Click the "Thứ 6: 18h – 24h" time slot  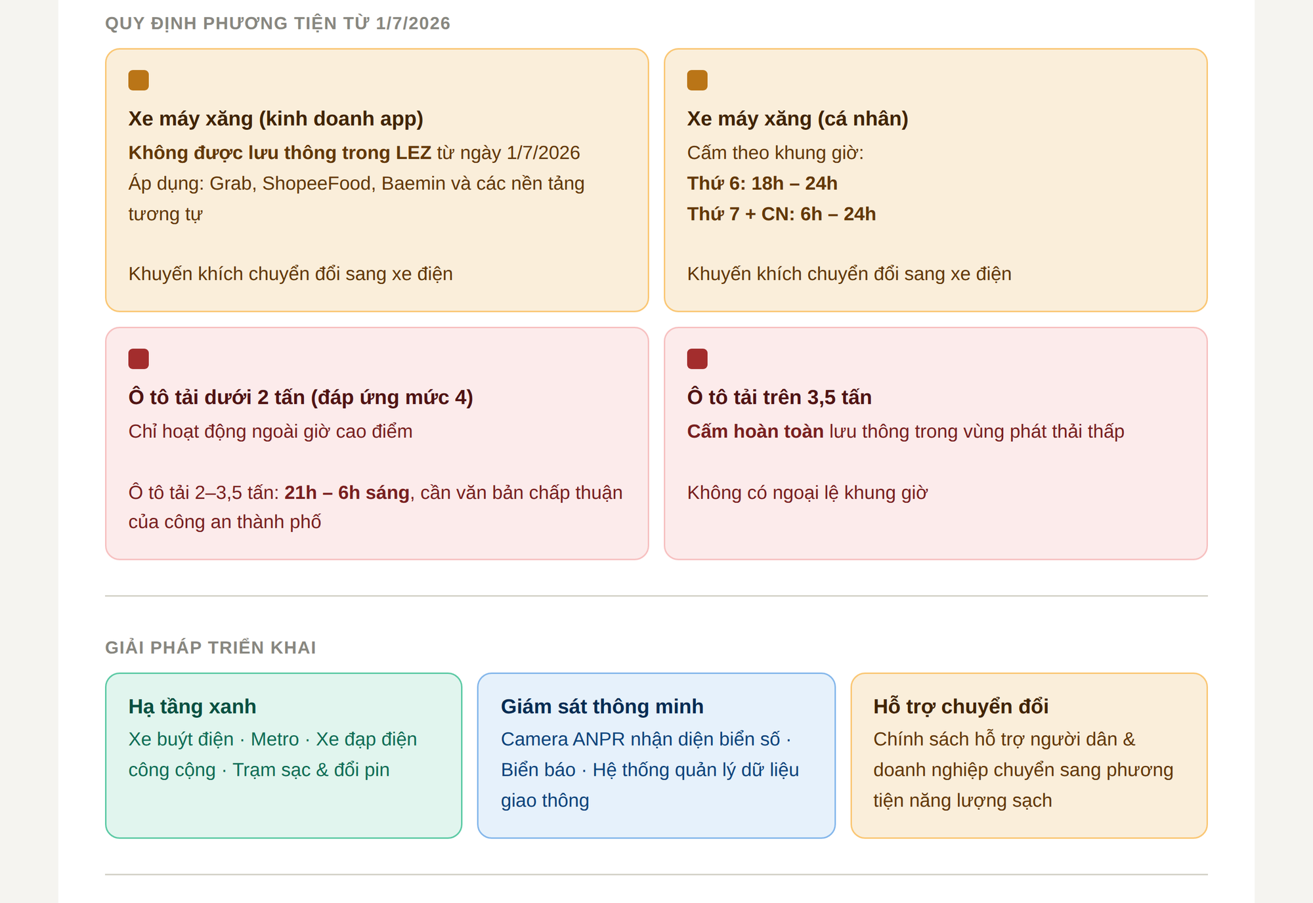[x=762, y=184]
